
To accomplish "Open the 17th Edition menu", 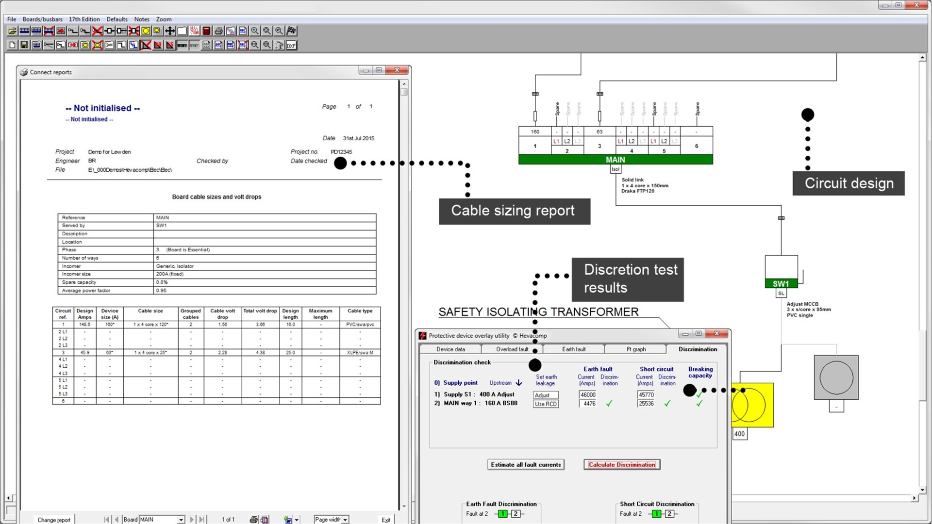I will 83,19.
